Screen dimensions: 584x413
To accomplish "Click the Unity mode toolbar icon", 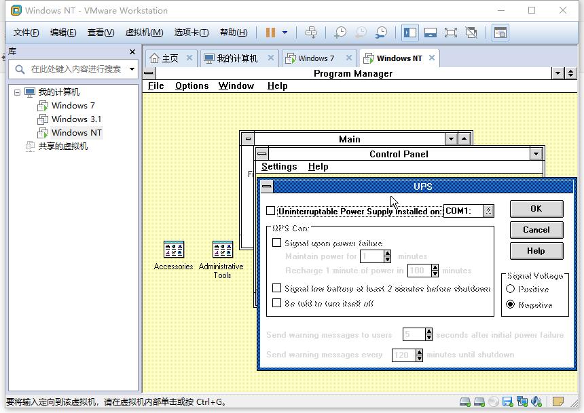I will pyautogui.click(x=471, y=33).
